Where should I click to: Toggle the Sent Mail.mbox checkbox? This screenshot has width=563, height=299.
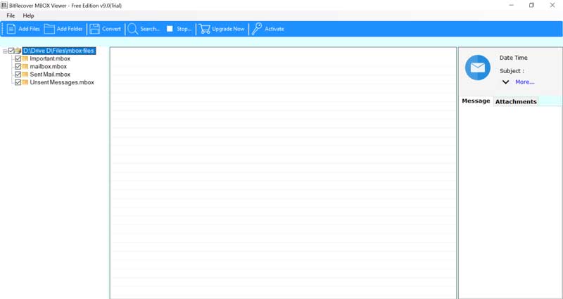pyautogui.click(x=18, y=75)
